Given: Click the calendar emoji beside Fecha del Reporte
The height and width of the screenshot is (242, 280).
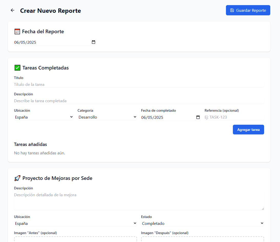Looking at the screenshot, I should (x=17, y=32).
